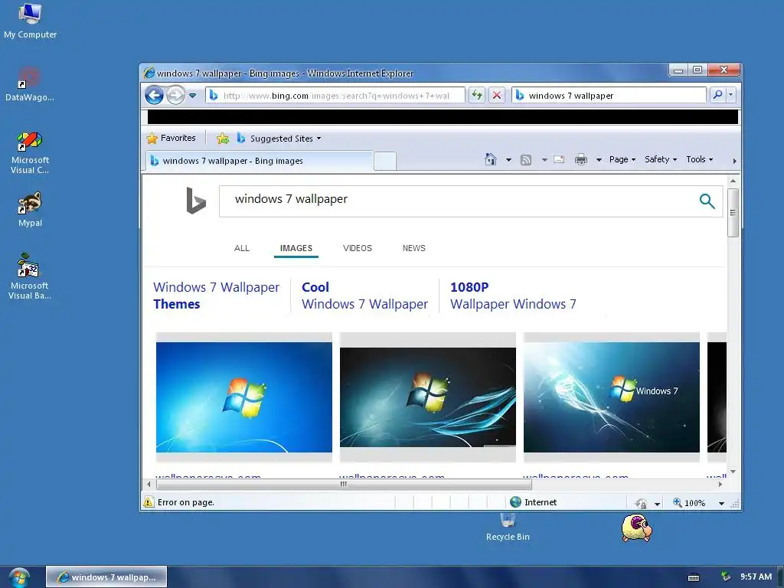784x588 pixels.
Task: Click the taskbar clock showing 9:57 AM
Action: coord(756,577)
